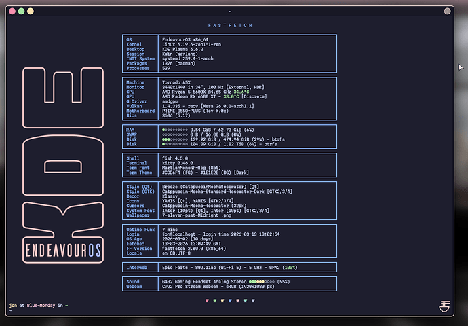
Task: Click the SWAP usage bar showing 0%
Action: tap(175, 134)
